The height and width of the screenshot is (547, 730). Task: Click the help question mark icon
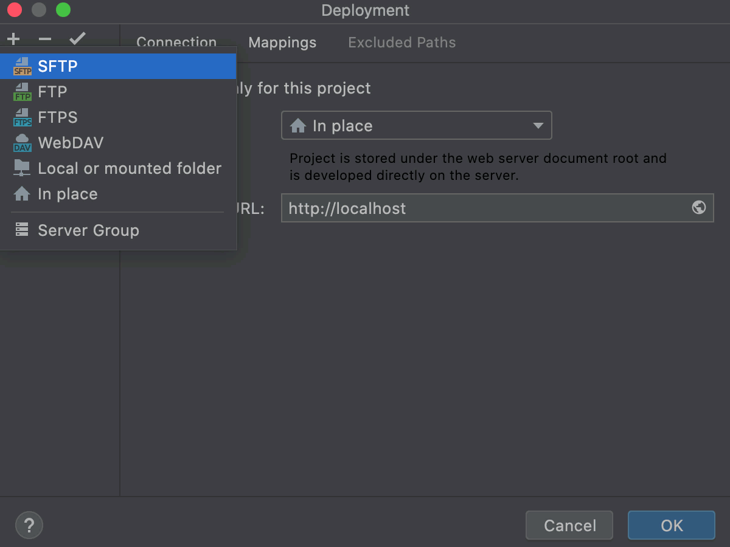pos(29,525)
